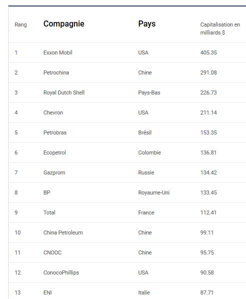The height and width of the screenshot is (299, 246).
Task: Click the Gazprom table cell
Action: tap(54, 172)
